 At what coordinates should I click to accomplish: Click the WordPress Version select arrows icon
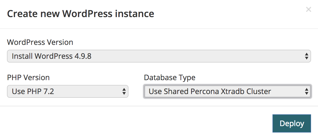[306, 56]
